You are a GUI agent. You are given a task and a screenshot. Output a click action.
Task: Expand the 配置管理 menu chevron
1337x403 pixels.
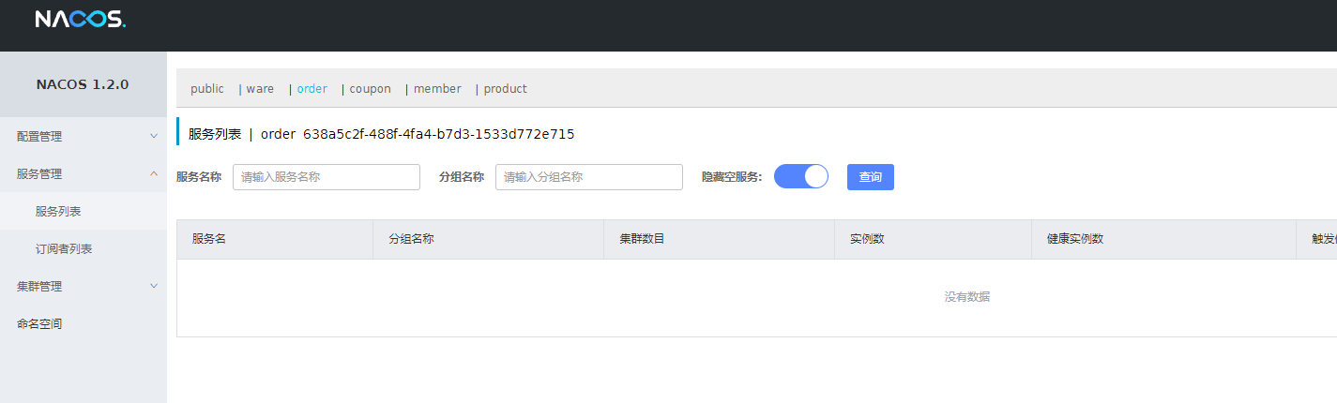coord(154,136)
